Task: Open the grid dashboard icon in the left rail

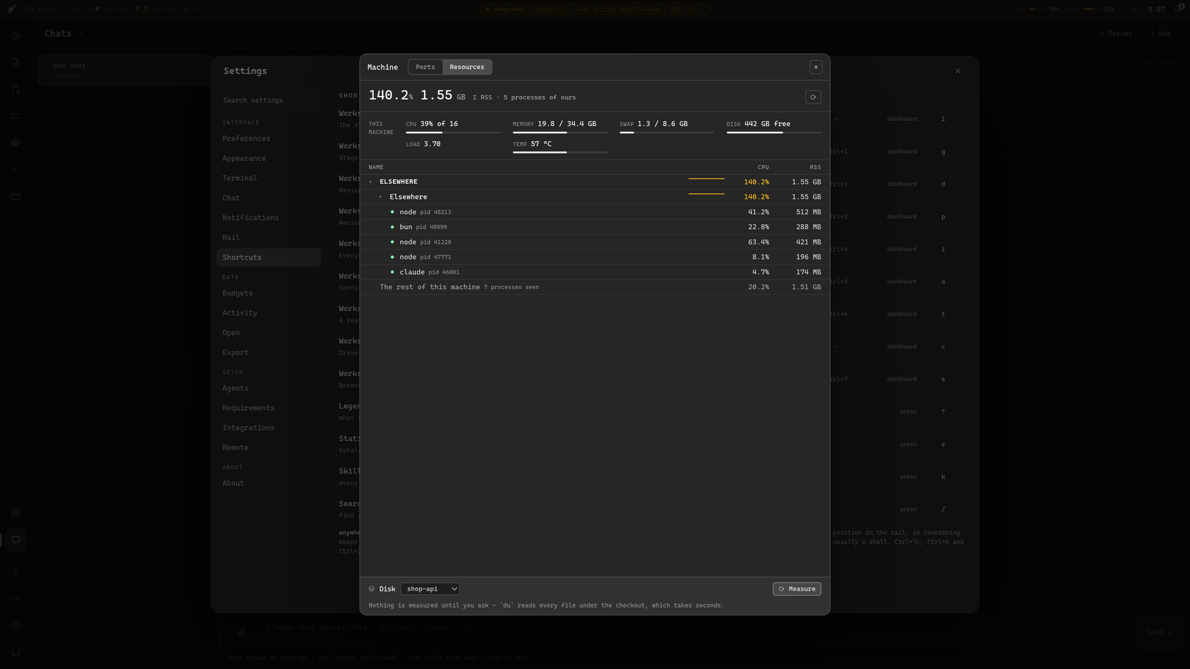Action: [16, 514]
